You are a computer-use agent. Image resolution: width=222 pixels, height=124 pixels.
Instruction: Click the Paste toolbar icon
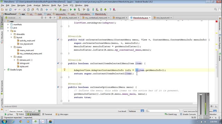coord(33,10)
